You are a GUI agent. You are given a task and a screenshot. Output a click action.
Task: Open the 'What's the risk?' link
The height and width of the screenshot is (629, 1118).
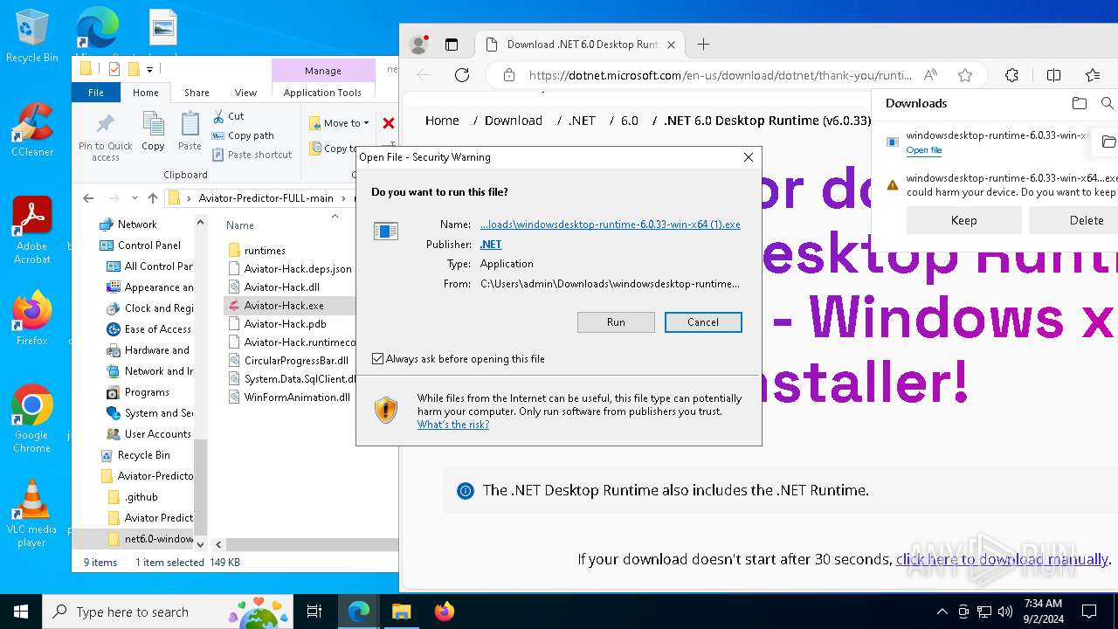click(x=453, y=425)
